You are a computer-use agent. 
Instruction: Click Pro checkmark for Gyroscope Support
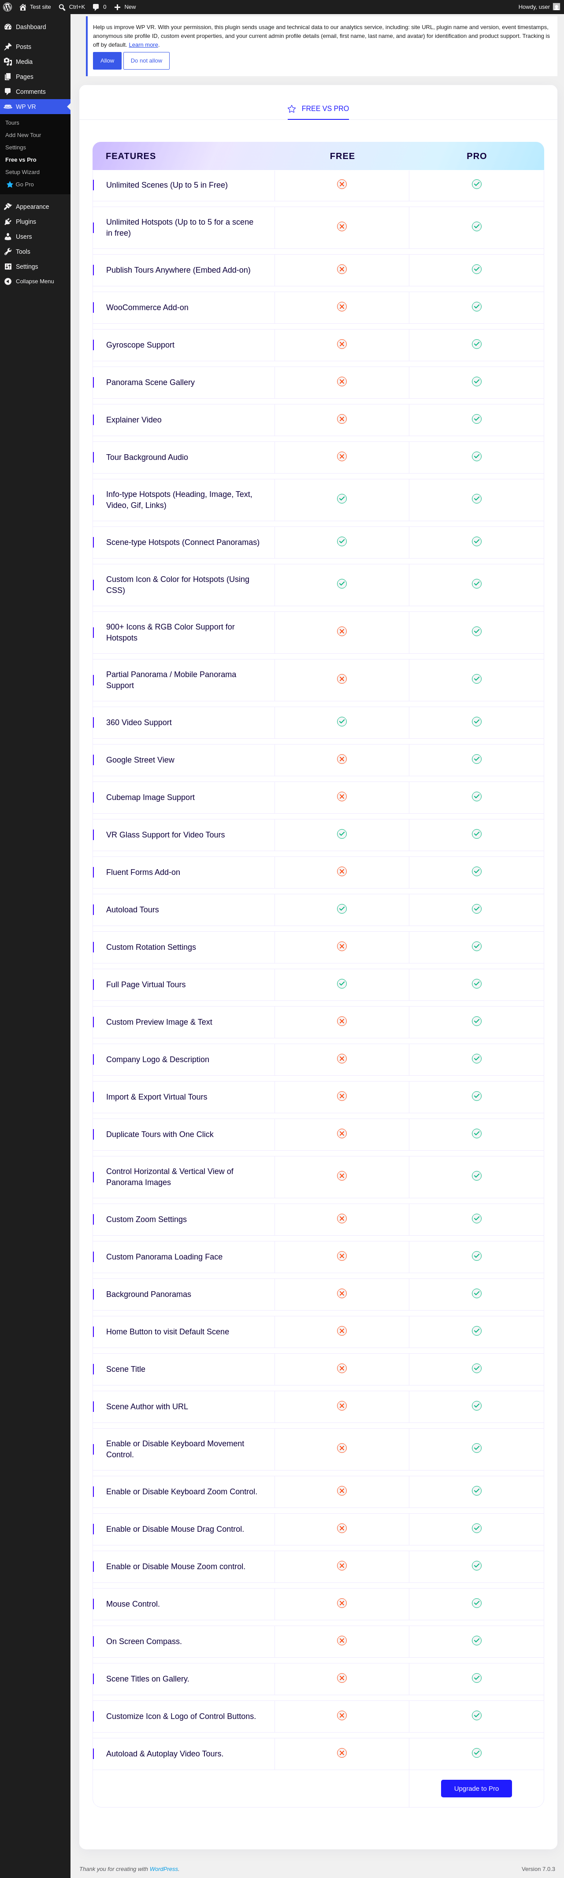(476, 344)
